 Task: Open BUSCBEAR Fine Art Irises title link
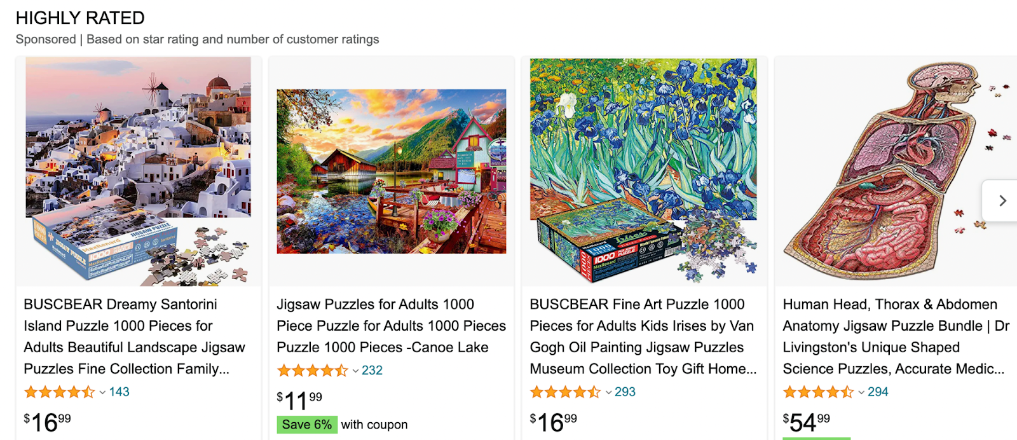tap(643, 336)
